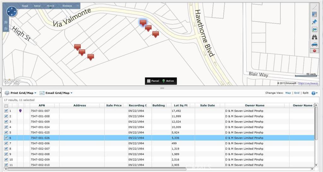Sort by the Lot Sq Ft column header
This screenshot has width=323, height=172.
(x=181, y=105)
